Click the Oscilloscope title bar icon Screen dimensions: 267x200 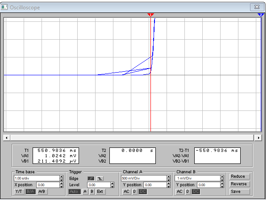[4, 7]
